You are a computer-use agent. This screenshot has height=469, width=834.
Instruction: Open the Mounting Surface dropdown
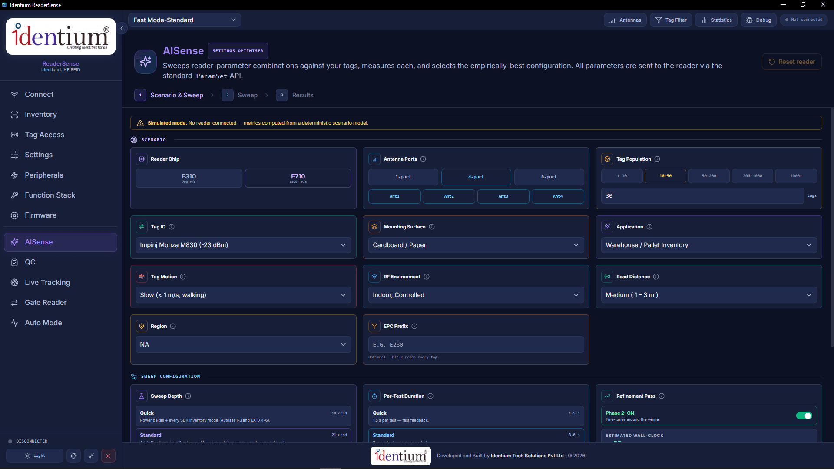pyautogui.click(x=476, y=245)
